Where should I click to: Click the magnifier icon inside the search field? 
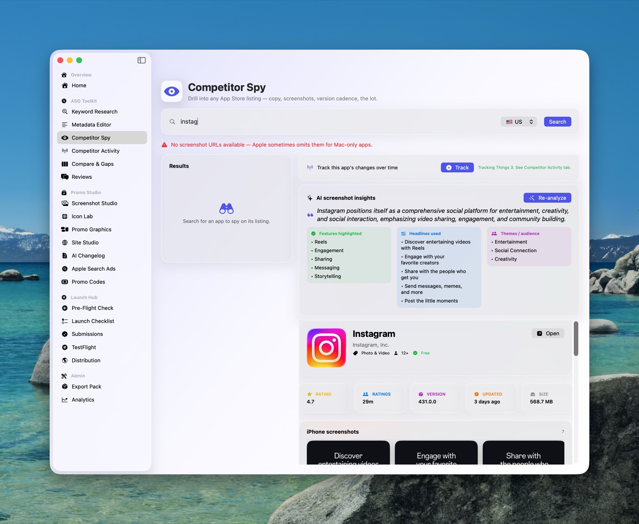pyautogui.click(x=172, y=122)
